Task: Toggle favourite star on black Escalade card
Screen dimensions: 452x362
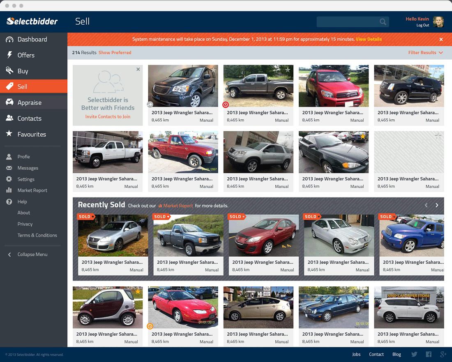Action: 438,70
